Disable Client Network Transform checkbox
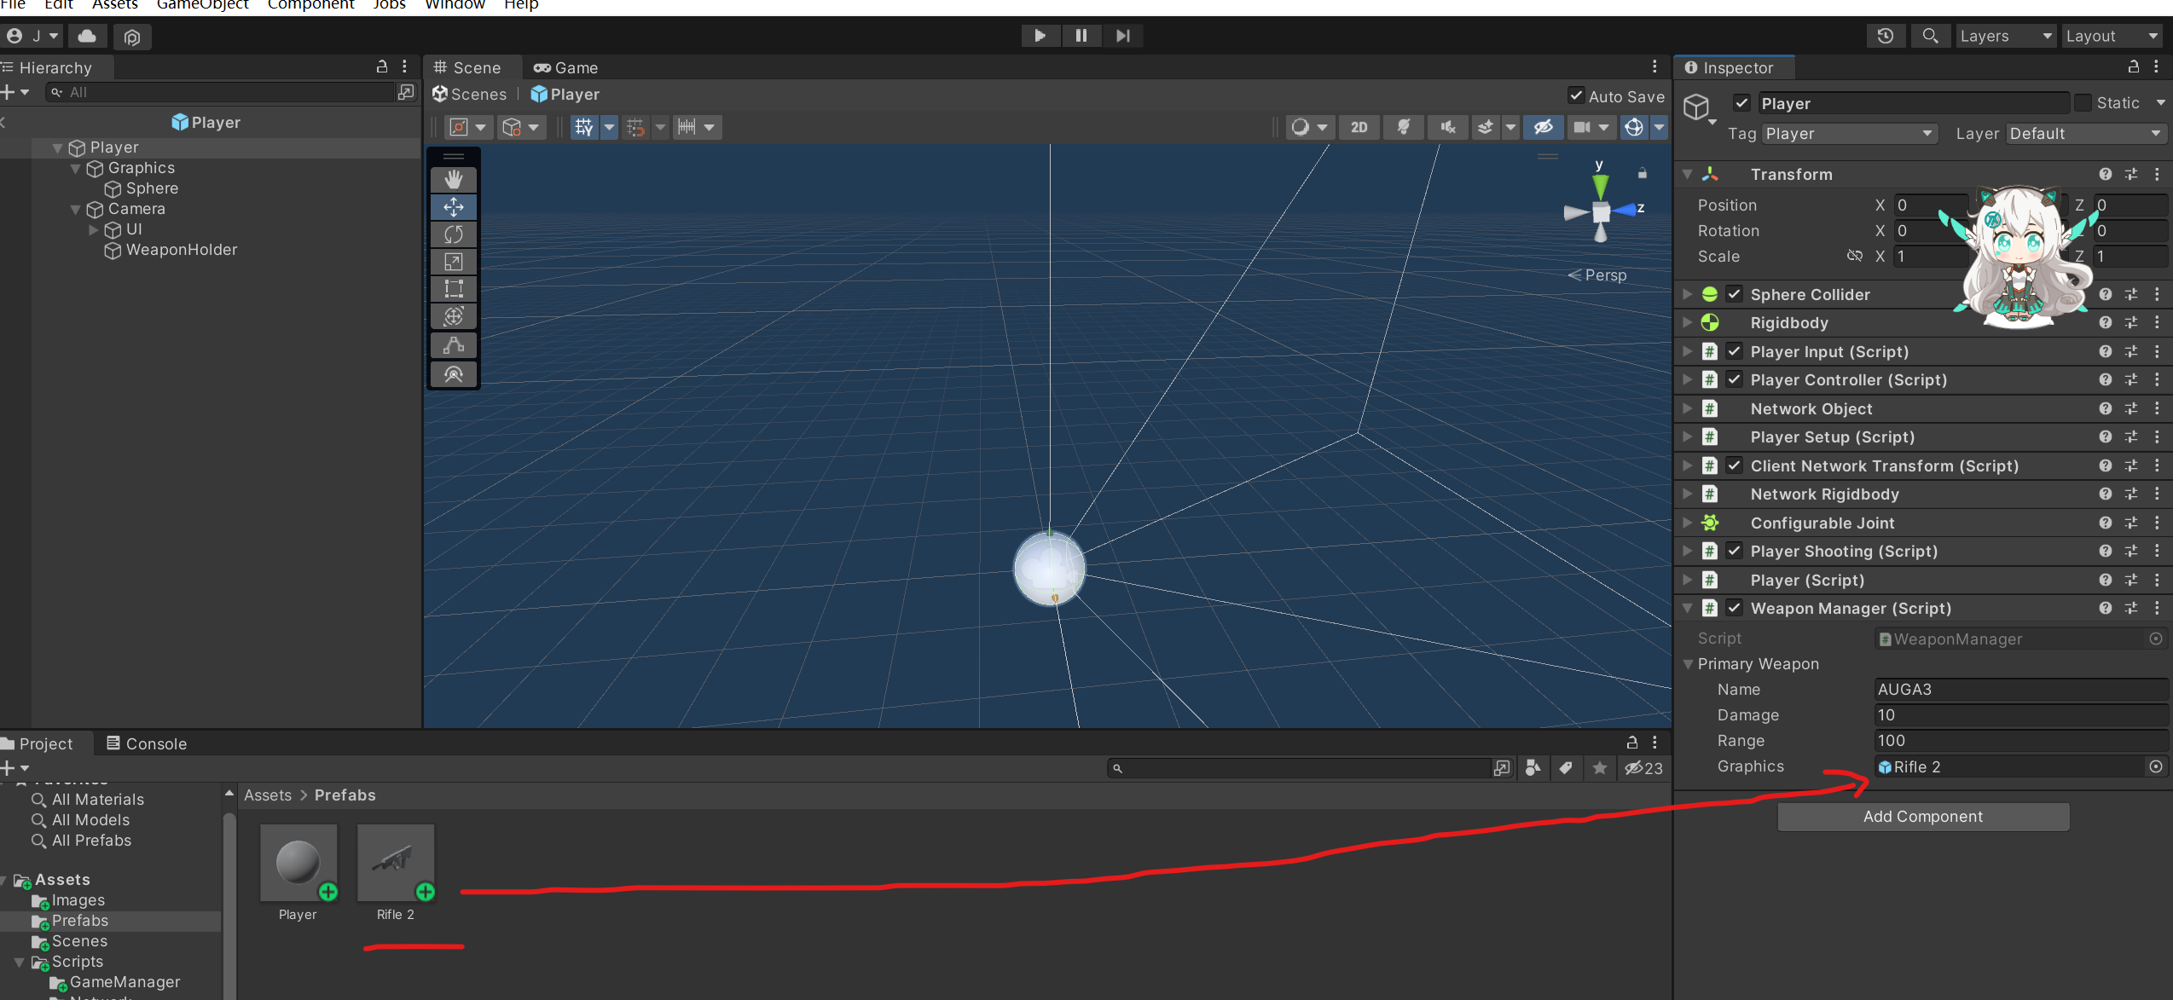 pyautogui.click(x=1735, y=465)
